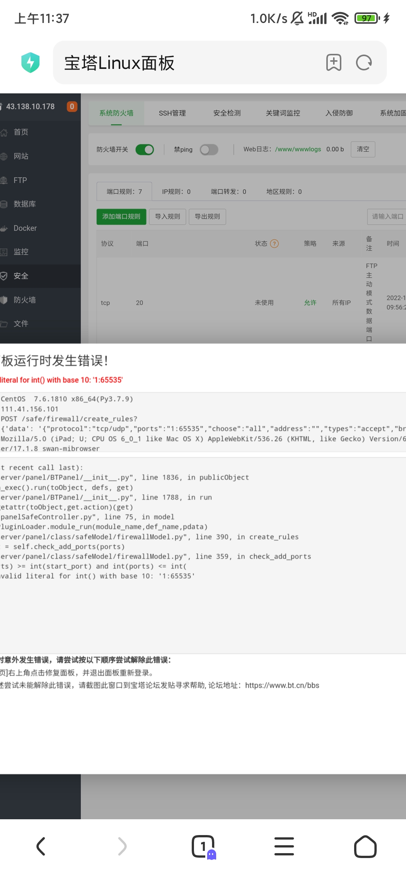Tap the green shield security icon
The width and height of the screenshot is (406, 881).
point(30,62)
